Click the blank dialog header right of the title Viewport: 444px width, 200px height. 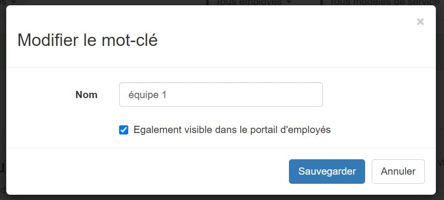point(287,40)
